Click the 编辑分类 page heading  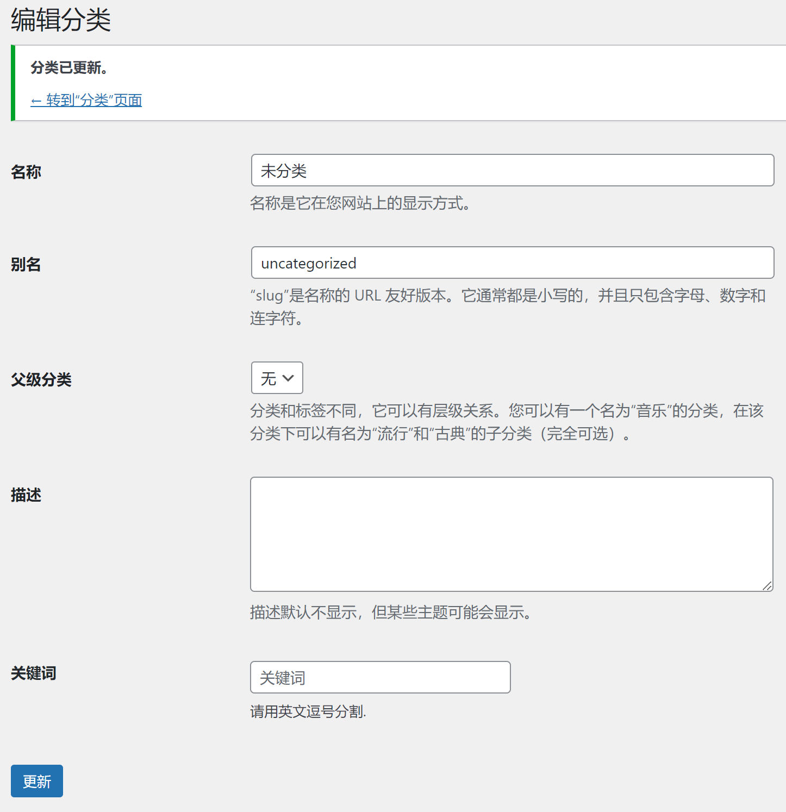click(61, 20)
